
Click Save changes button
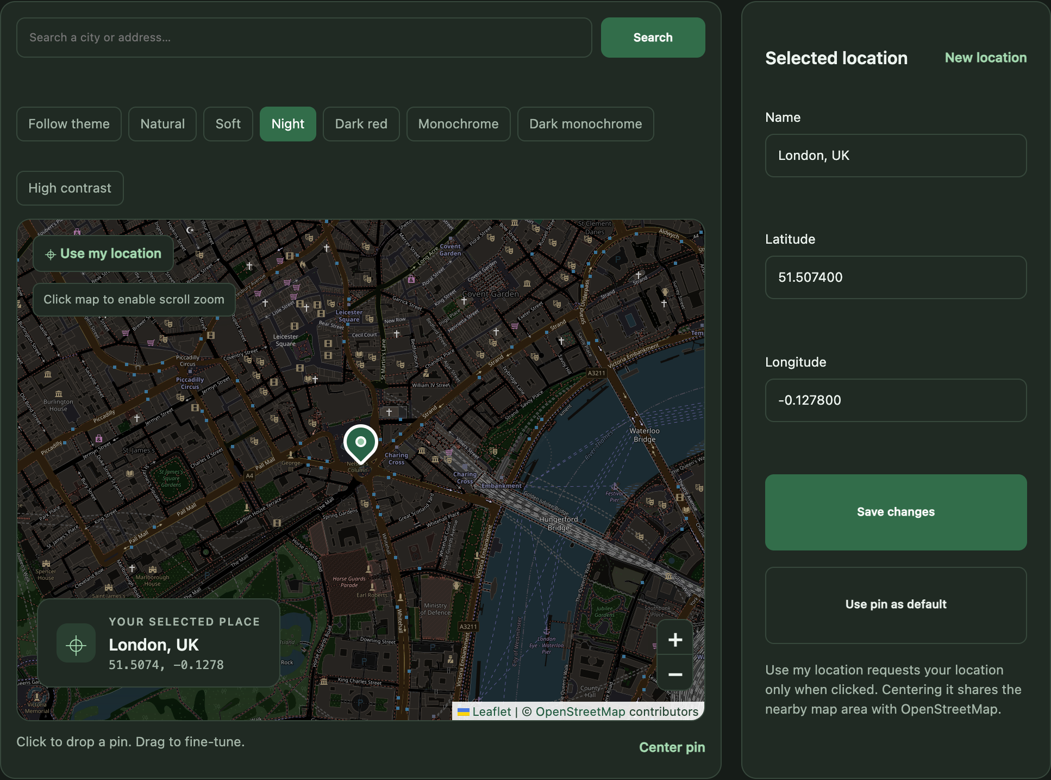pos(896,512)
